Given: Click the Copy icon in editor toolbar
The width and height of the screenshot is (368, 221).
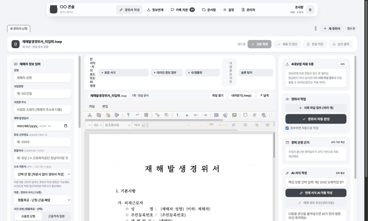Looking at the screenshot, I should (99, 115).
